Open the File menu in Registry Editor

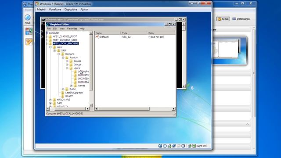click(49, 29)
